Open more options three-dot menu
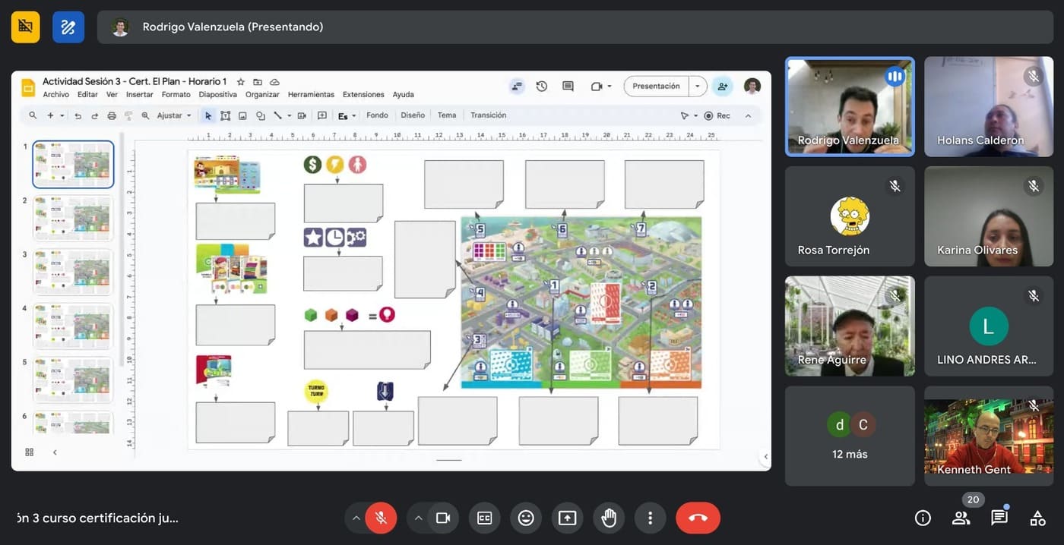1064x545 pixels. click(x=650, y=518)
